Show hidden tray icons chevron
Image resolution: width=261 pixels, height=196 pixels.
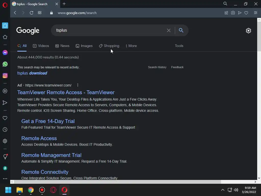coord(223,190)
